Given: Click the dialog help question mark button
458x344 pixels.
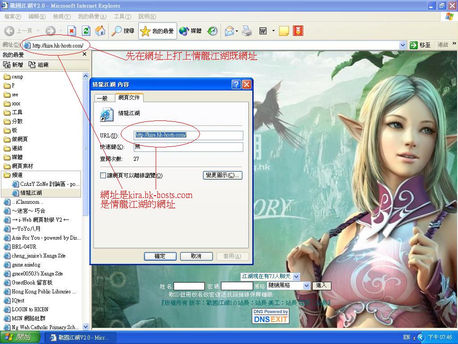Looking at the screenshot, I should point(236,85).
